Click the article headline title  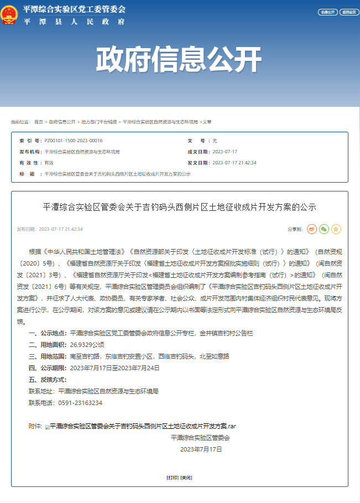(180, 207)
